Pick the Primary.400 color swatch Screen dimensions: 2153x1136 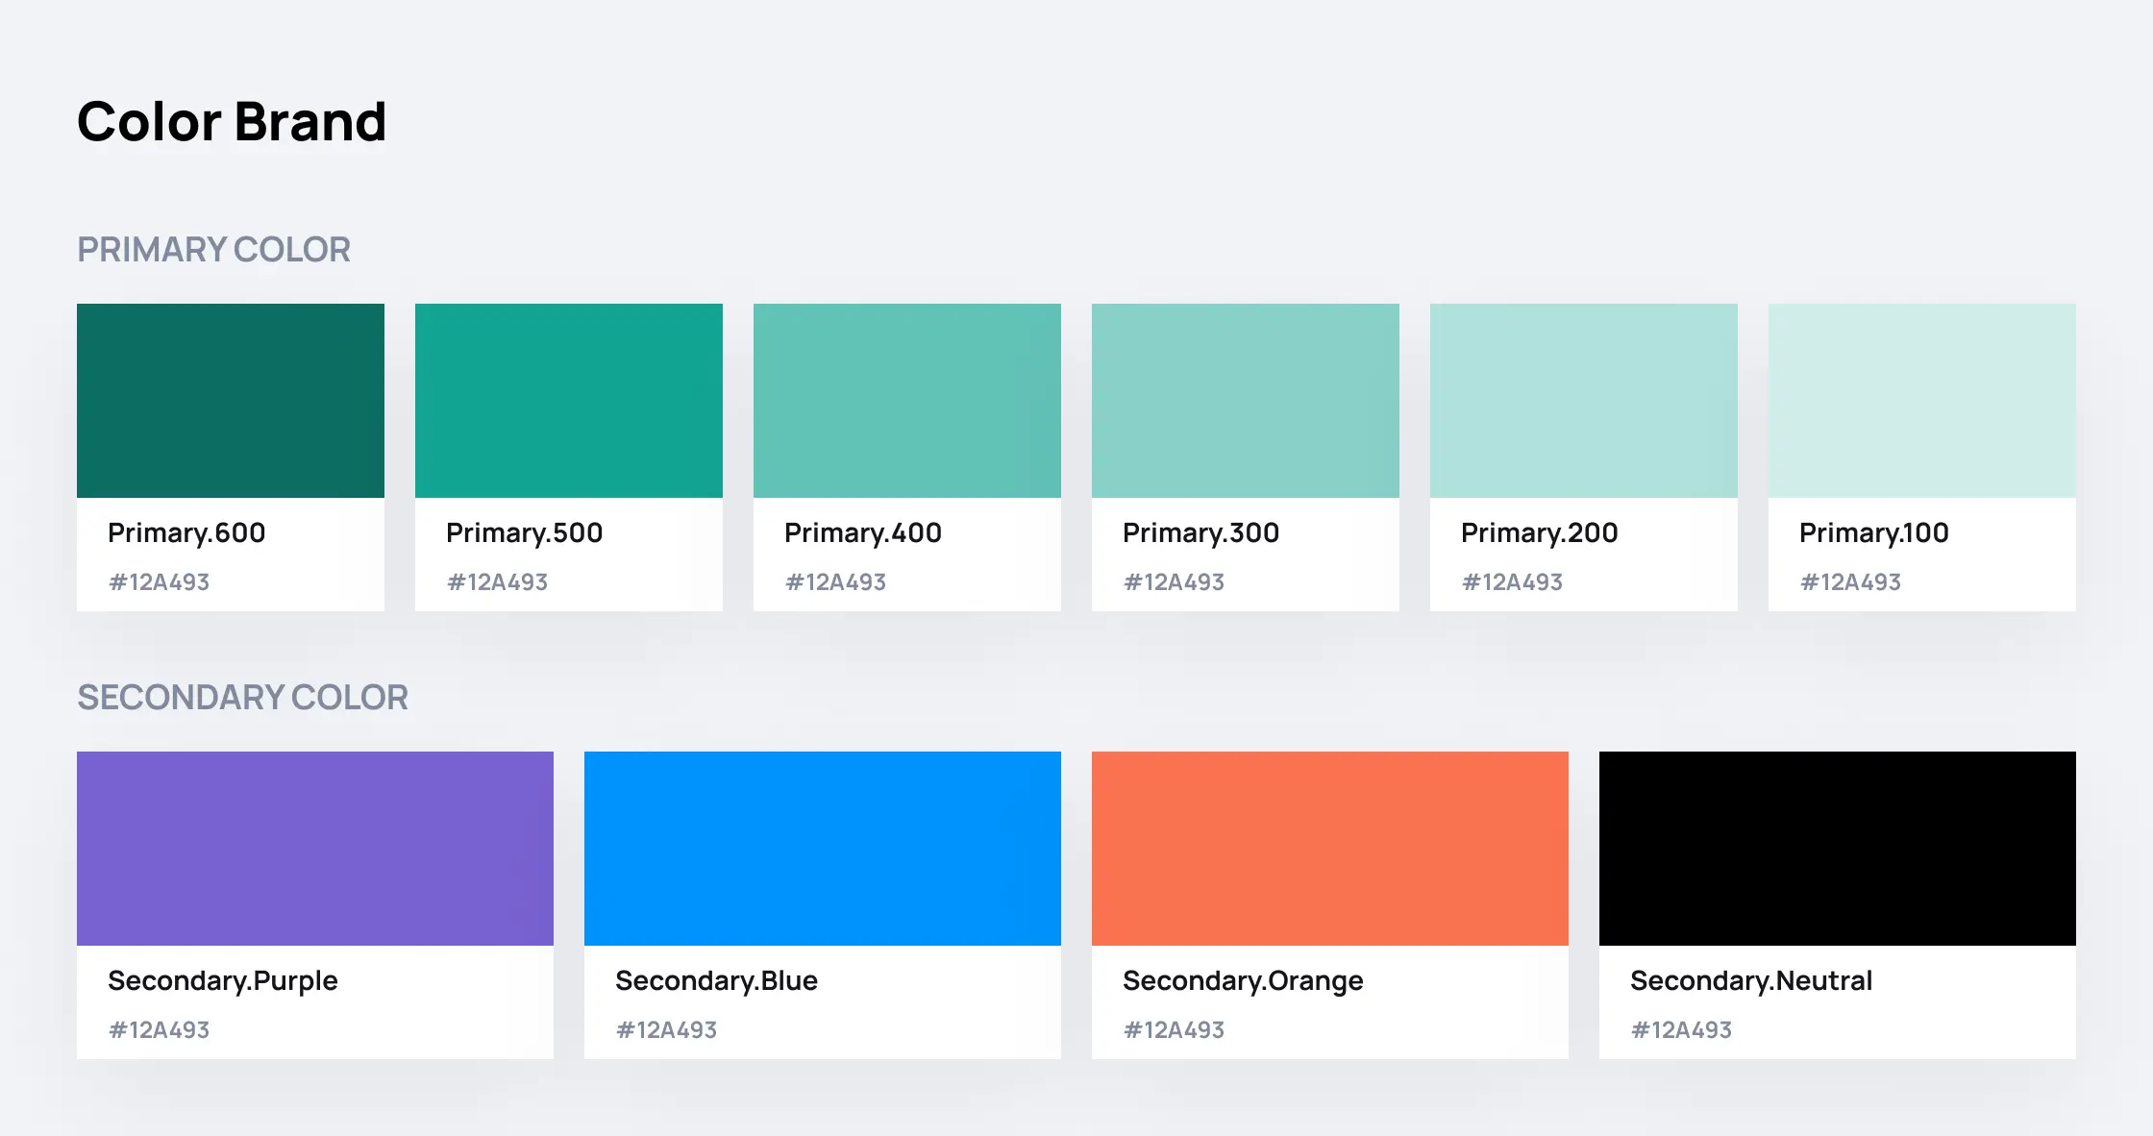click(907, 401)
